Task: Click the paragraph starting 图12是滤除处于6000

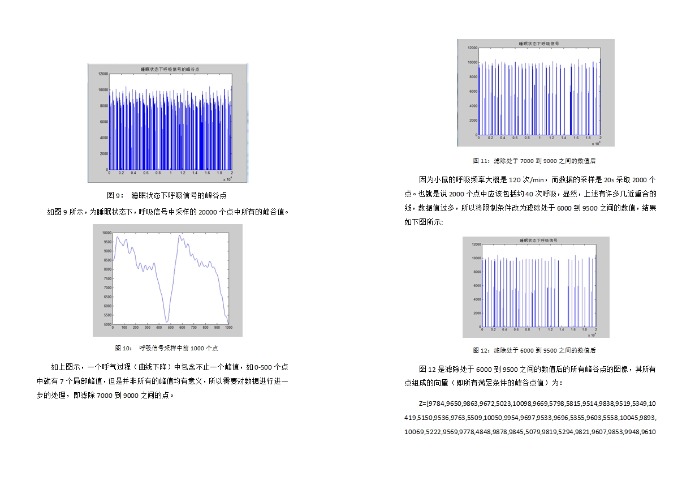Action: pyautogui.click(x=530, y=376)
